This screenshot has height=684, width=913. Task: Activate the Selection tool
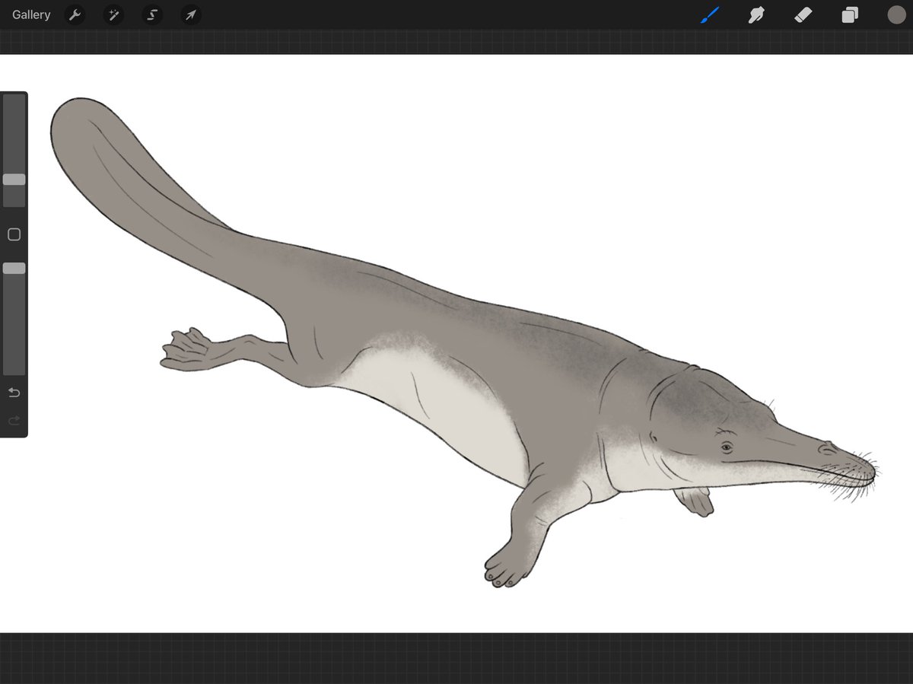tap(151, 15)
